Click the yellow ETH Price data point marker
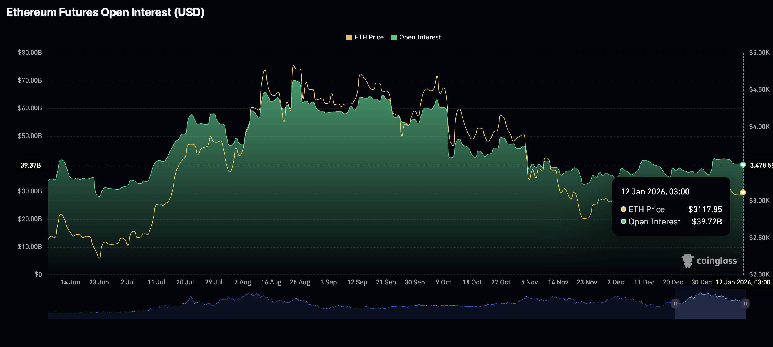 tap(743, 192)
